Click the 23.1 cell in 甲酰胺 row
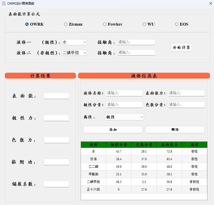Screen dimensions: 214x205 [119, 174]
